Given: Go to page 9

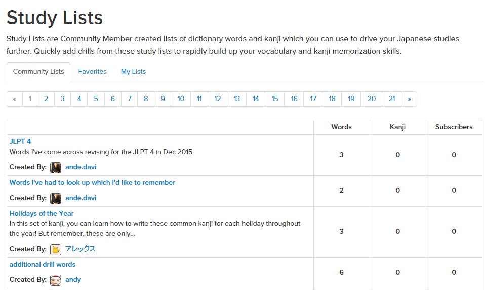Looking at the screenshot, I should pyautogui.click(x=163, y=99).
